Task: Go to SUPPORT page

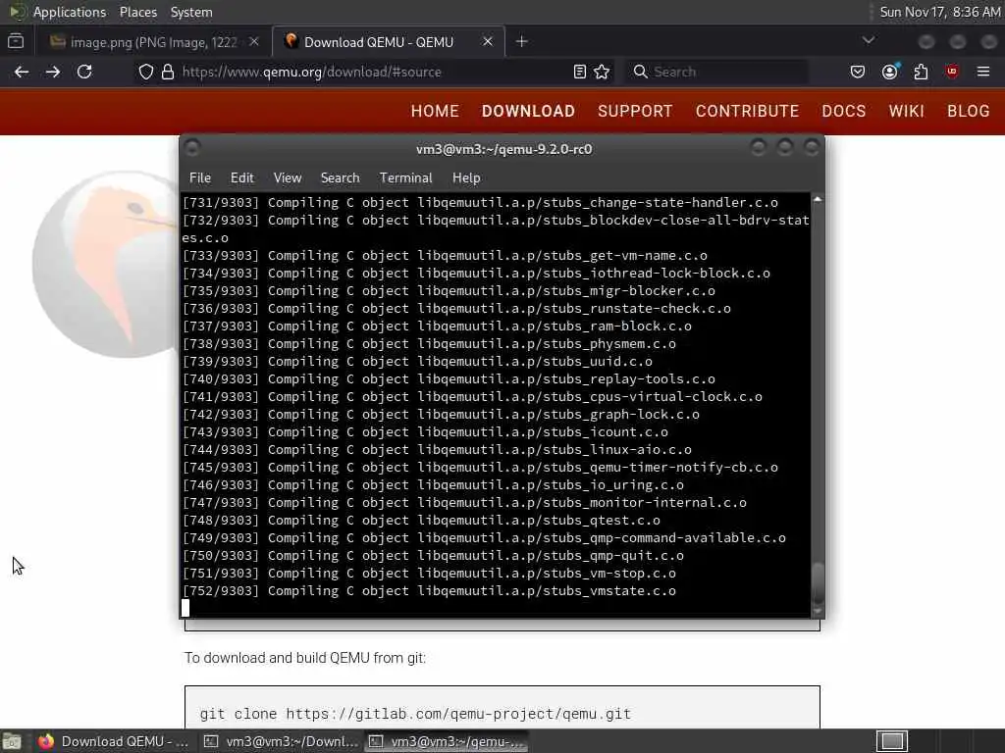Action: (635, 112)
